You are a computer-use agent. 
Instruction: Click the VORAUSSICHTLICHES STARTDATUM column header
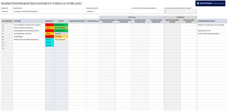pyautogui.click(x=107, y=21)
